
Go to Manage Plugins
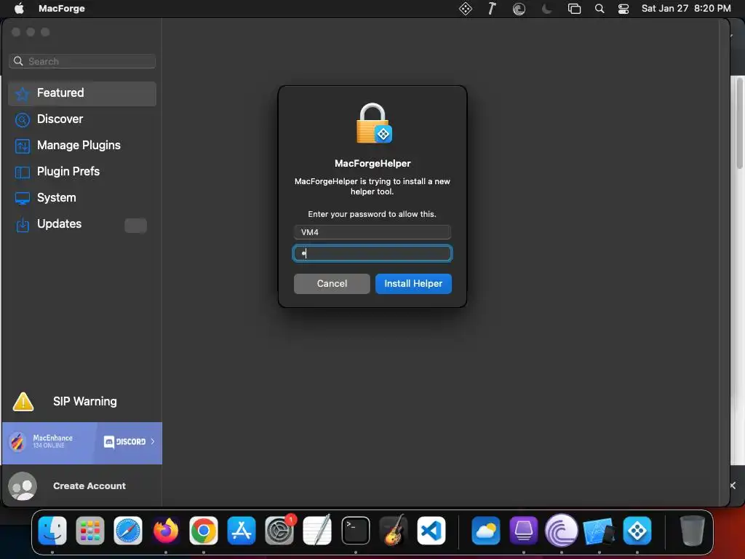[x=82, y=146]
